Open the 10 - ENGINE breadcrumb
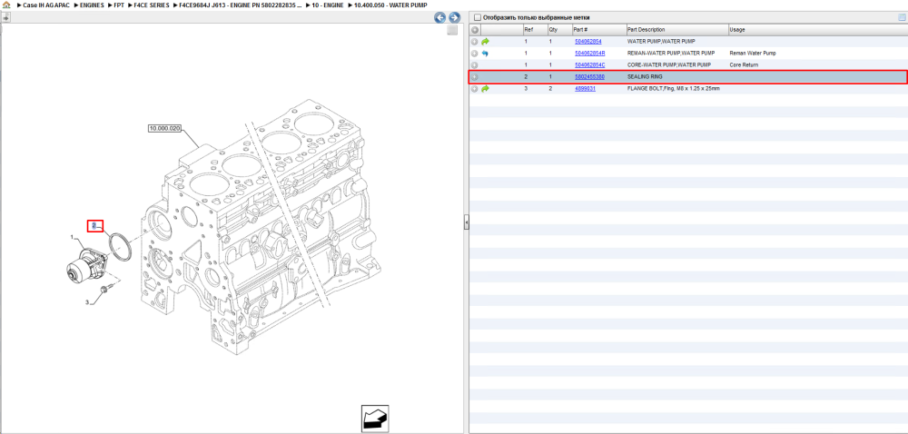 328,5
